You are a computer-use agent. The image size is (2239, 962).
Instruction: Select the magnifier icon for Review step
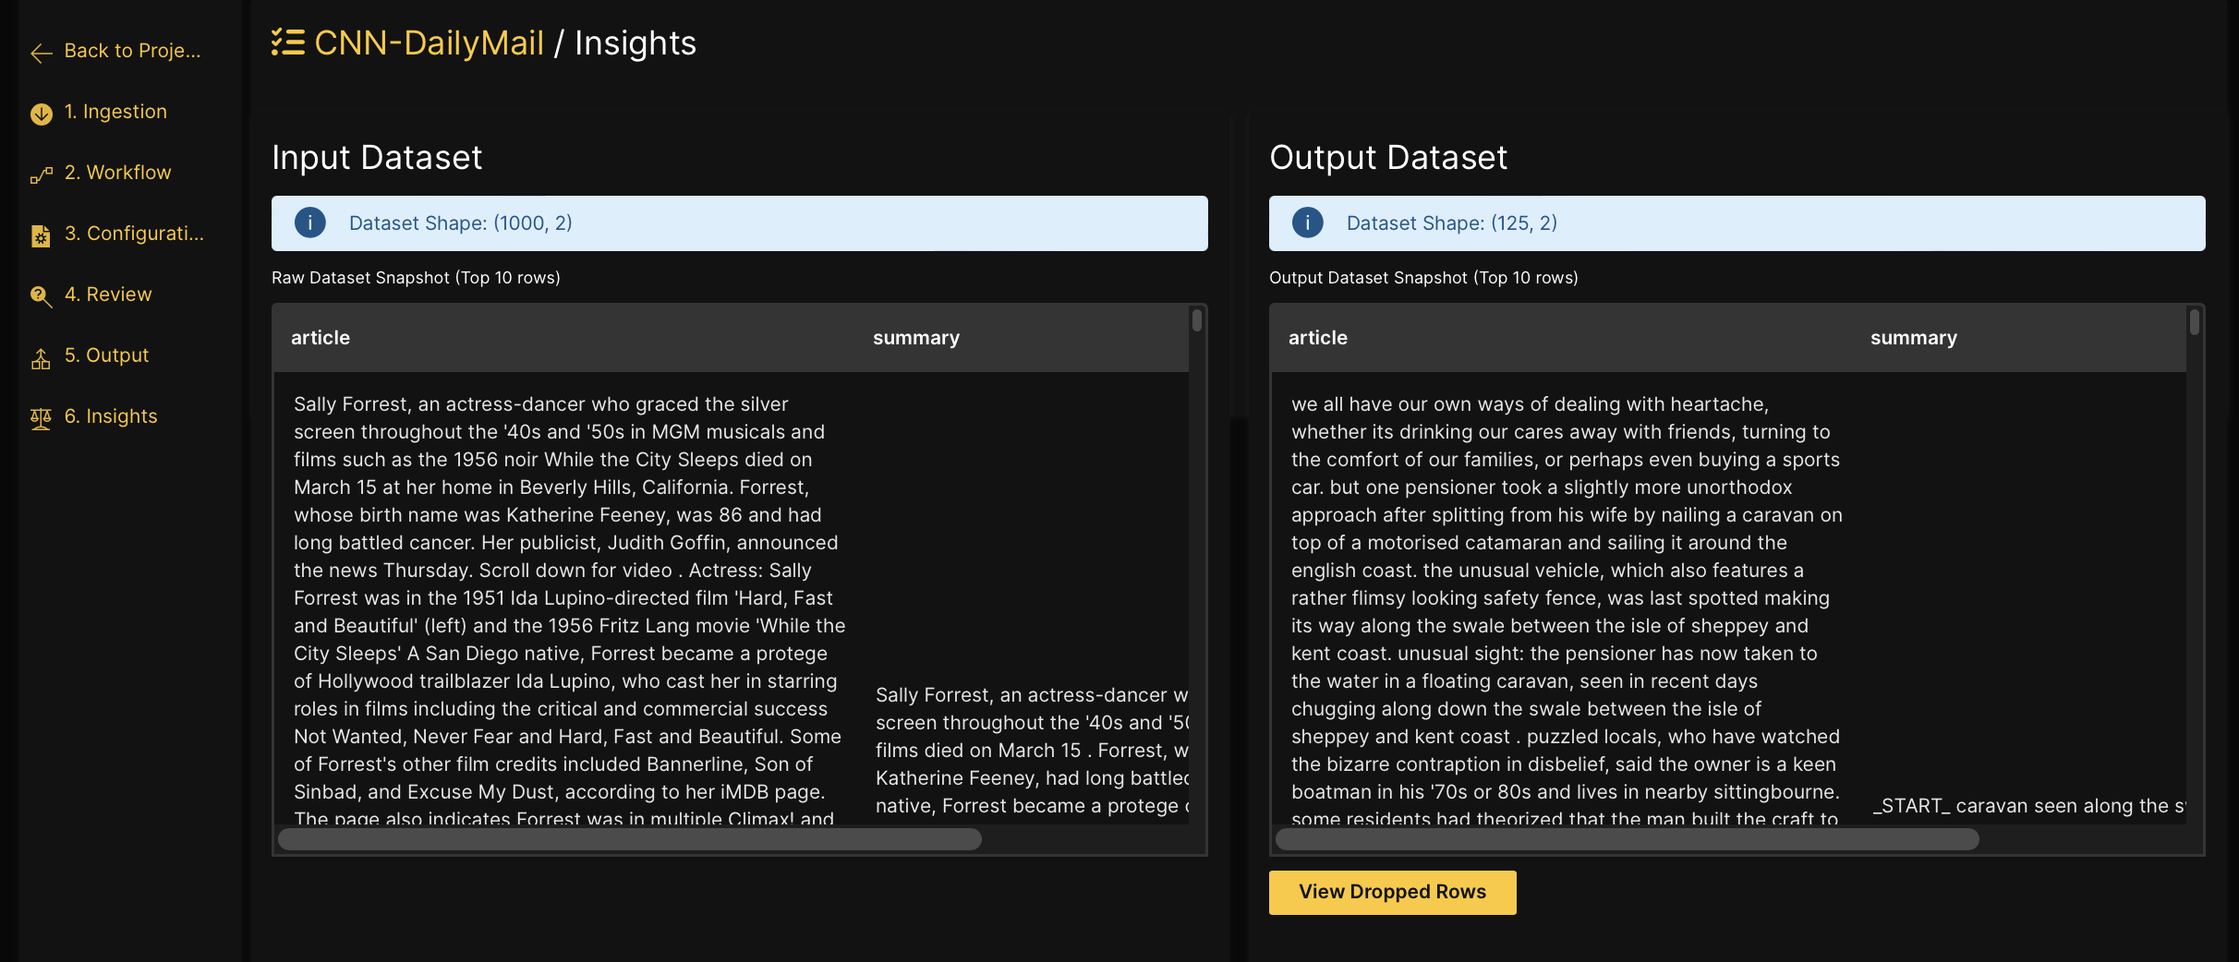[41, 297]
